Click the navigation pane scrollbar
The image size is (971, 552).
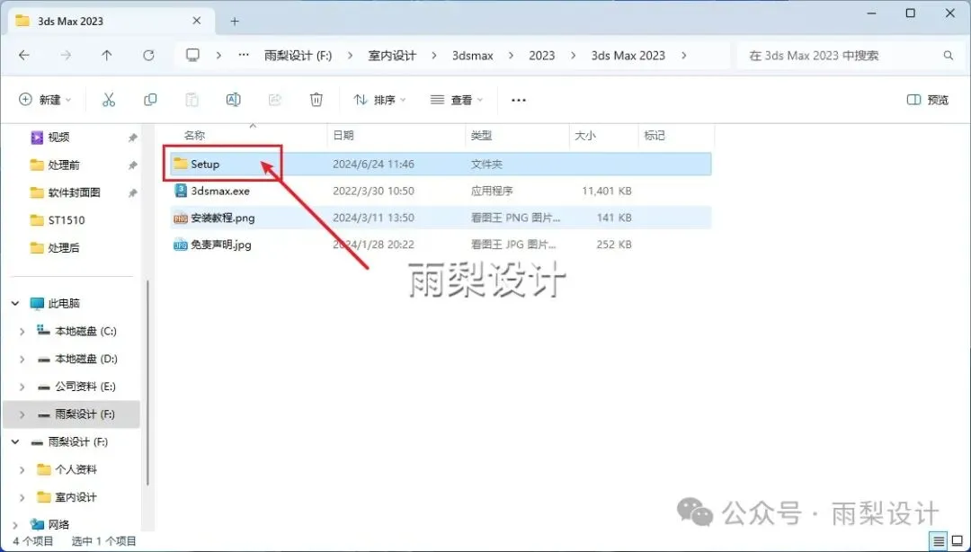coord(147,382)
